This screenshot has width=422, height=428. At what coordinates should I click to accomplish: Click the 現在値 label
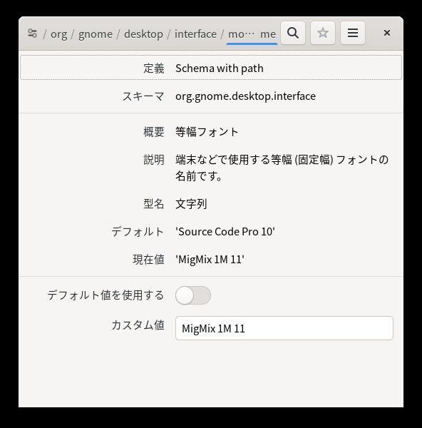tap(148, 260)
